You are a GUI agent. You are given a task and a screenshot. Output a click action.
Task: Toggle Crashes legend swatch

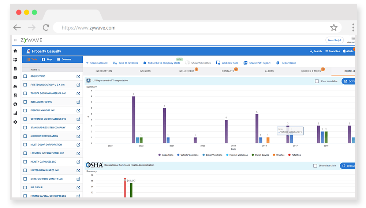pos(274,155)
